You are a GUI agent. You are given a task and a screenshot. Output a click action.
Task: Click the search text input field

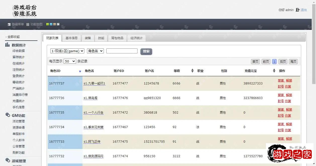pos(122,51)
